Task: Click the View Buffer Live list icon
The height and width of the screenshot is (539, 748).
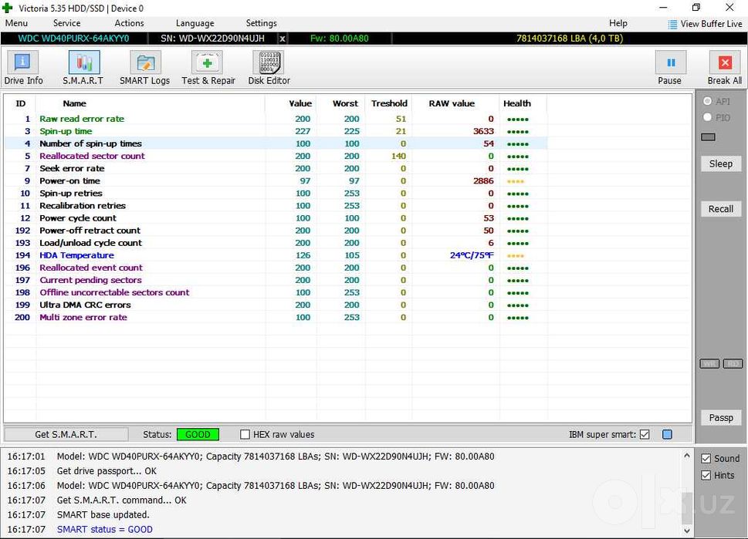Action: coord(672,25)
